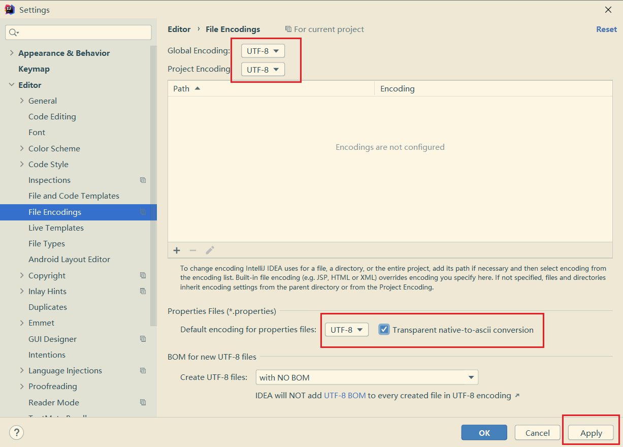
Task: Click the Apply button
Action: click(591, 433)
